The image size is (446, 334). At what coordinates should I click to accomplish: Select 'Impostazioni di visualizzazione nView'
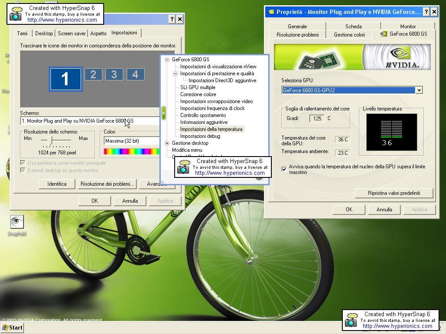pos(218,67)
